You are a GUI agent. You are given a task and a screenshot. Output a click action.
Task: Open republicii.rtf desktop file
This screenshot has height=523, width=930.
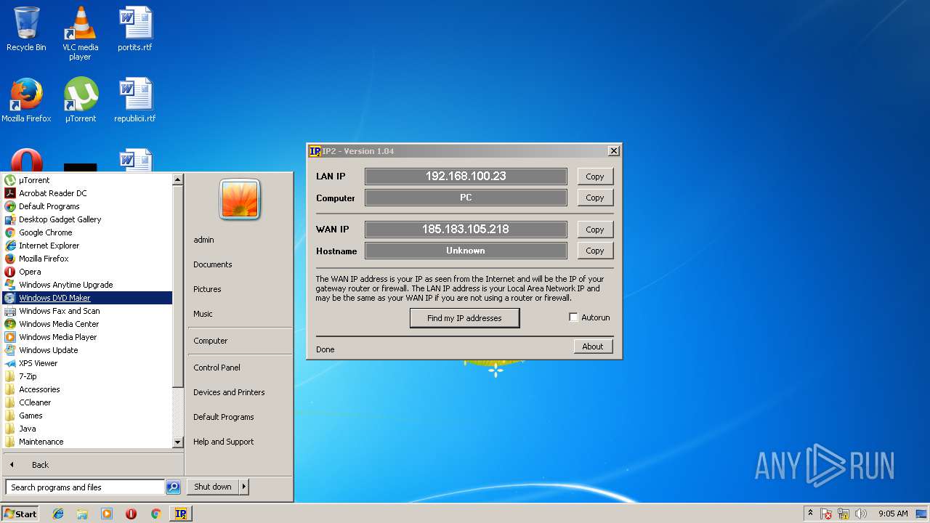pos(135,100)
